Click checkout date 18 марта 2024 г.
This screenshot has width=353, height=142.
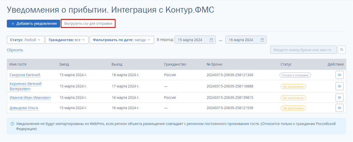click(125, 75)
